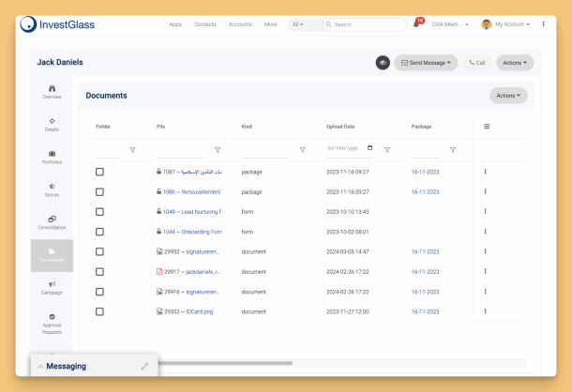This screenshot has width=572, height=392.
Task: Open the Contacts menu item
Action: 204,24
